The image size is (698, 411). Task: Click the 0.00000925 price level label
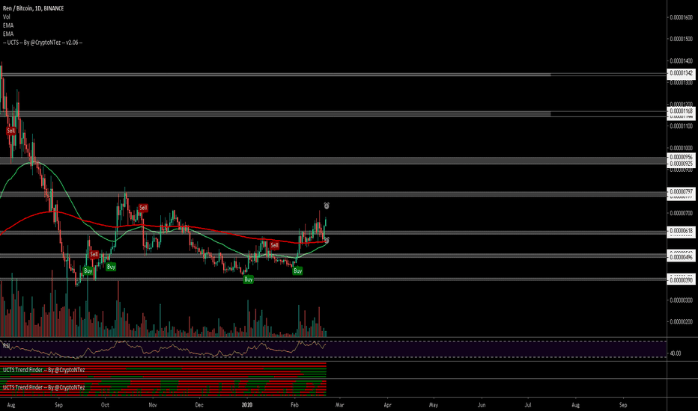tap(681, 164)
